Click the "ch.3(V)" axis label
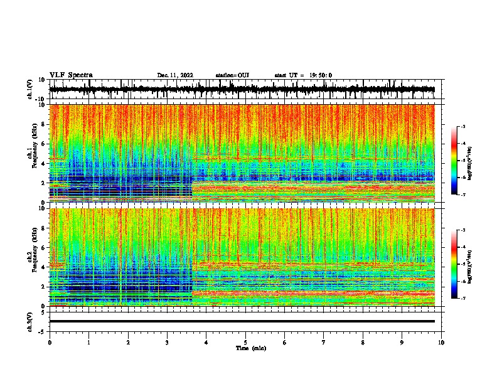Image resolution: width=497 pixels, height=384 pixels. [30, 322]
